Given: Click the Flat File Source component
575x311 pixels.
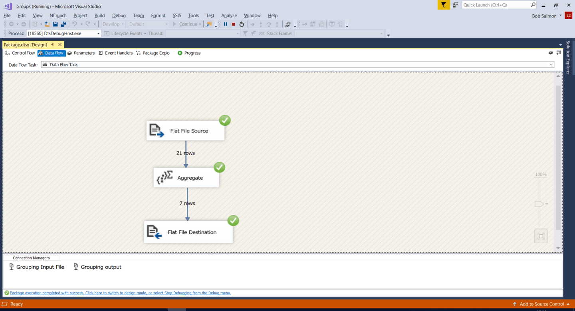Looking at the screenshot, I should [185, 131].
